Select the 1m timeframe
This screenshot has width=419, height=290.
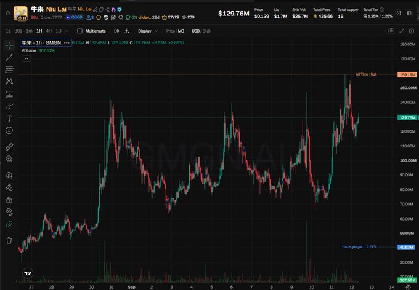click(29, 31)
